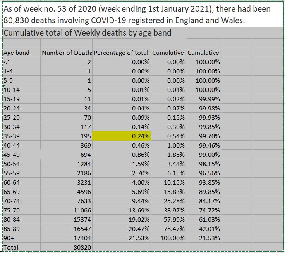Click the cell containing 195 deaths
The image size is (285, 253).
[x=85, y=136]
